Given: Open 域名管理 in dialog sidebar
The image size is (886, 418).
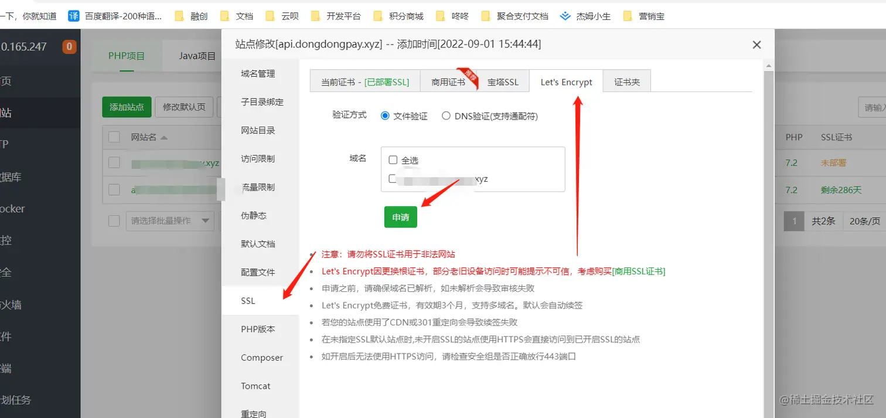Looking at the screenshot, I should click(x=258, y=74).
